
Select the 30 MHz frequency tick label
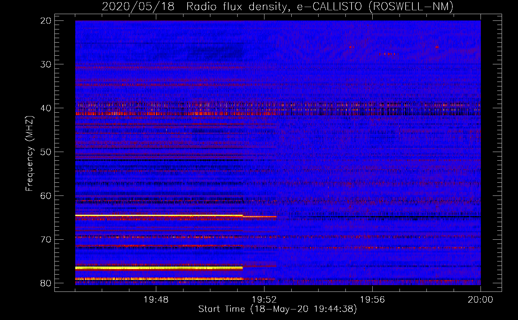coord(46,64)
